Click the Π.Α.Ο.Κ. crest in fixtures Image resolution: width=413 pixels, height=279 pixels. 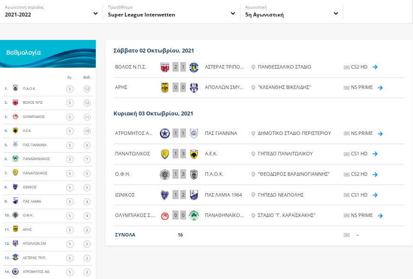click(194, 174)
